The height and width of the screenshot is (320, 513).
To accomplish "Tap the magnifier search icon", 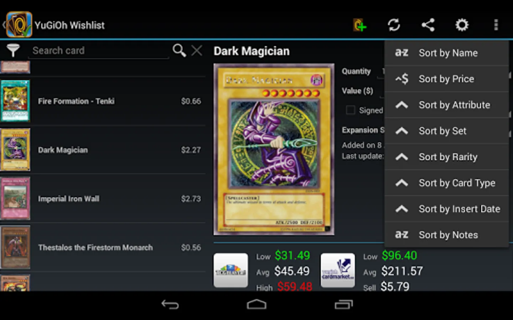I will click(x=179, y=50).
